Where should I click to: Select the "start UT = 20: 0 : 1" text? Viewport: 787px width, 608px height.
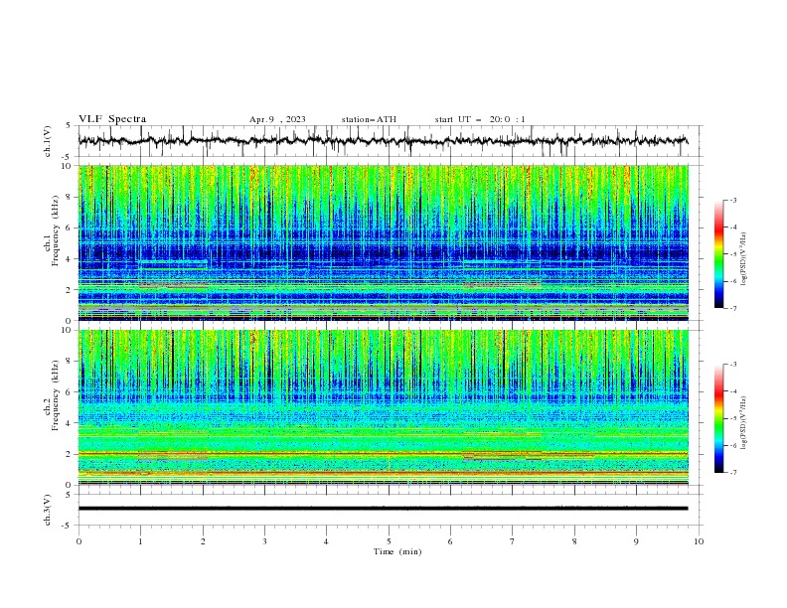pyautogui.click(x=480, y=119)
